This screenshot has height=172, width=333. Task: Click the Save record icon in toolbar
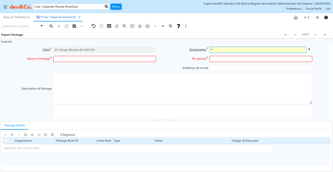(x=74, y=26)
